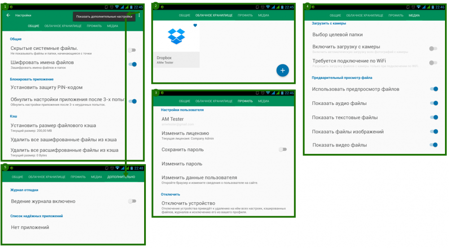Tap the Нет приложений entry
449x248 pixels.
(30, 227)
